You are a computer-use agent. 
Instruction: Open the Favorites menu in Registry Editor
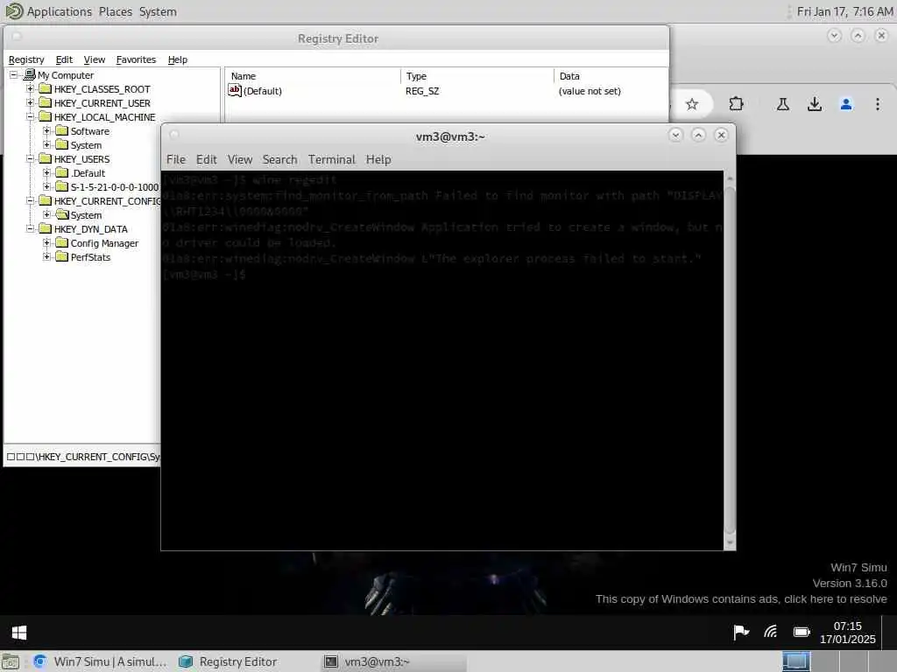[136, 59]
